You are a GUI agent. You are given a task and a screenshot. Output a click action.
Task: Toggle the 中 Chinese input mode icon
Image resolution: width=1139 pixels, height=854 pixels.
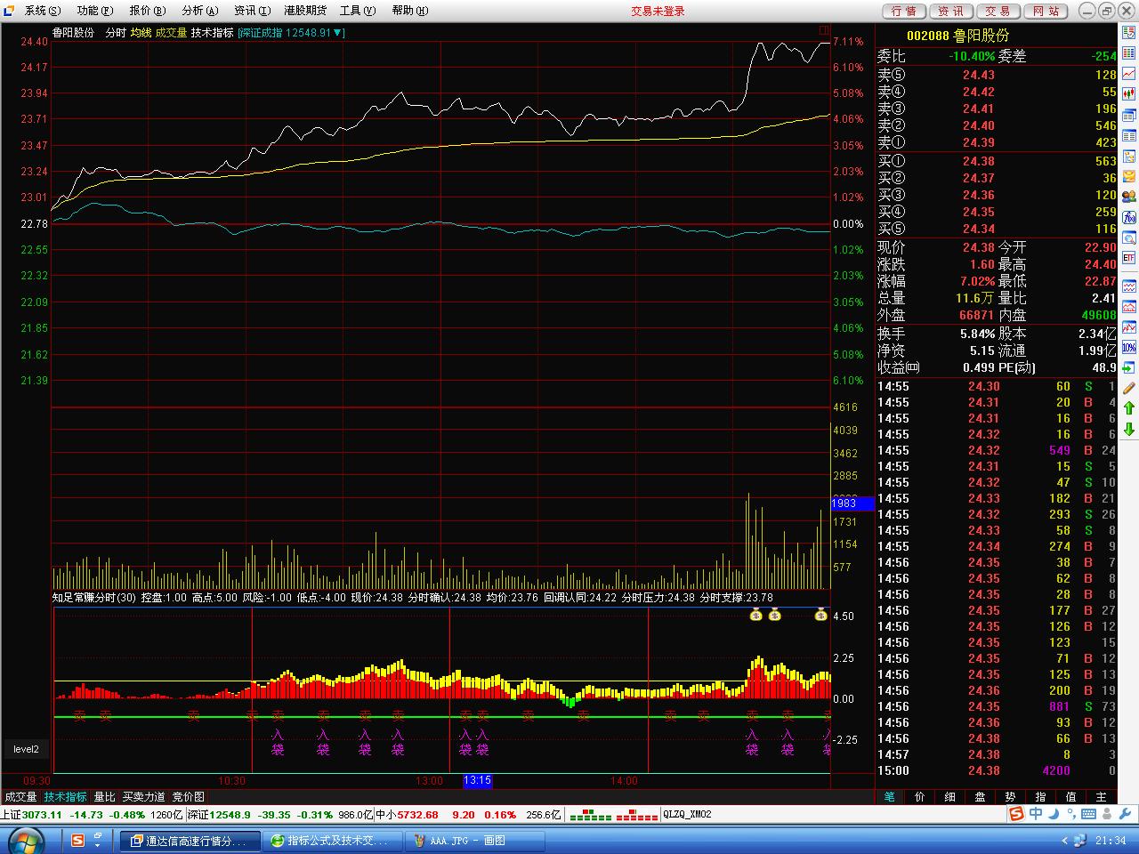(1036, 814)
